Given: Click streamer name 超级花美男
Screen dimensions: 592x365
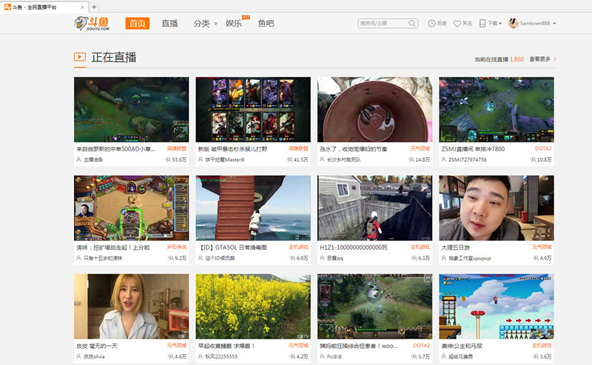Looking at the screenshot, I should pyautogui.click(x=461, y=357).
